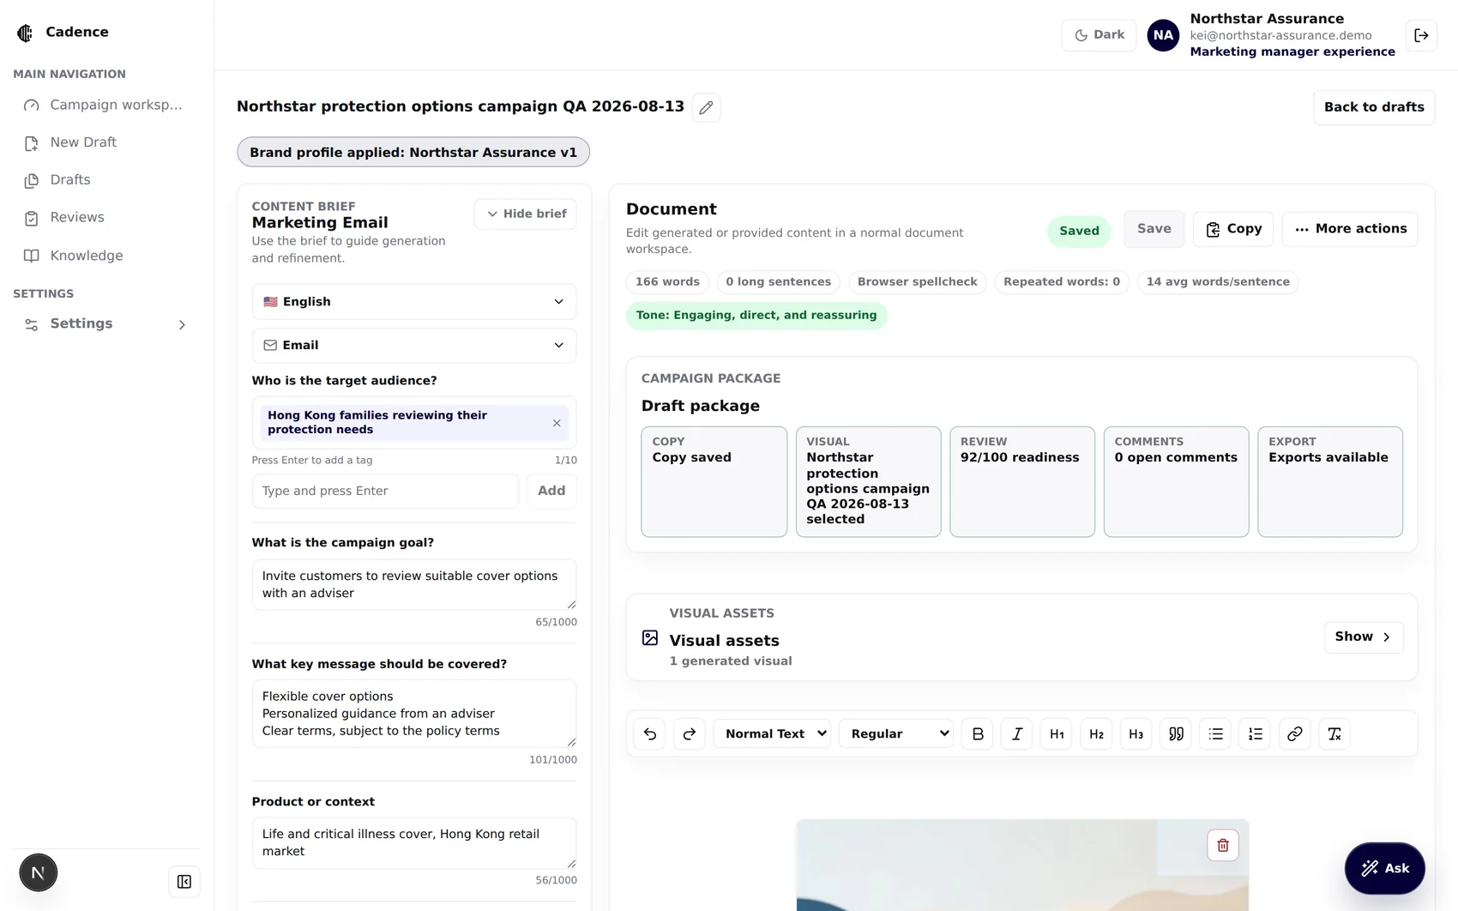The image size is (1458, 911).
Task: Clear text formatting
Action: coord(1334,734)
